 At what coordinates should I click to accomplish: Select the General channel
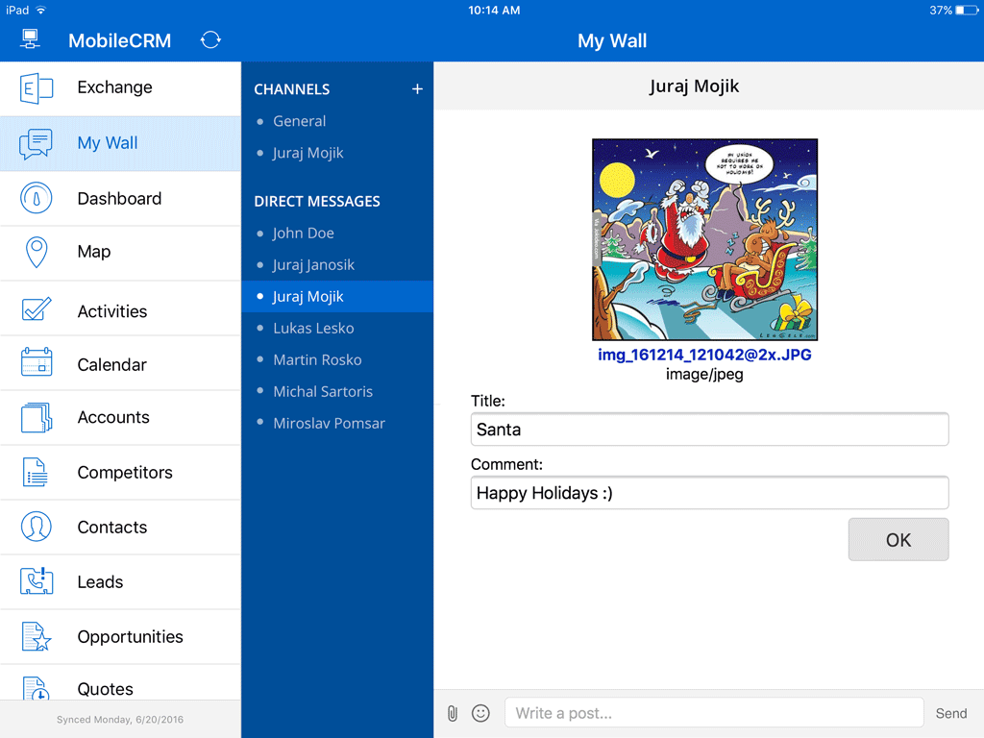click(299, 121)
